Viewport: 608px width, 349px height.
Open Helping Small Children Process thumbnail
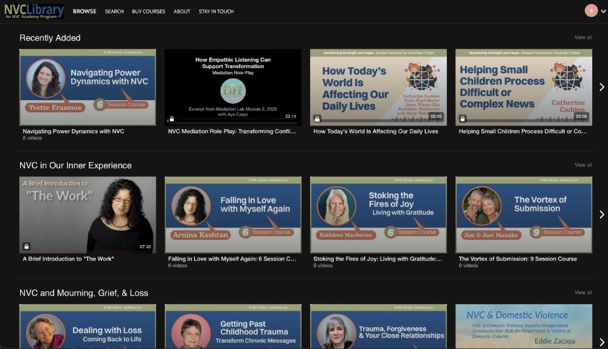[x=524, y=87]
